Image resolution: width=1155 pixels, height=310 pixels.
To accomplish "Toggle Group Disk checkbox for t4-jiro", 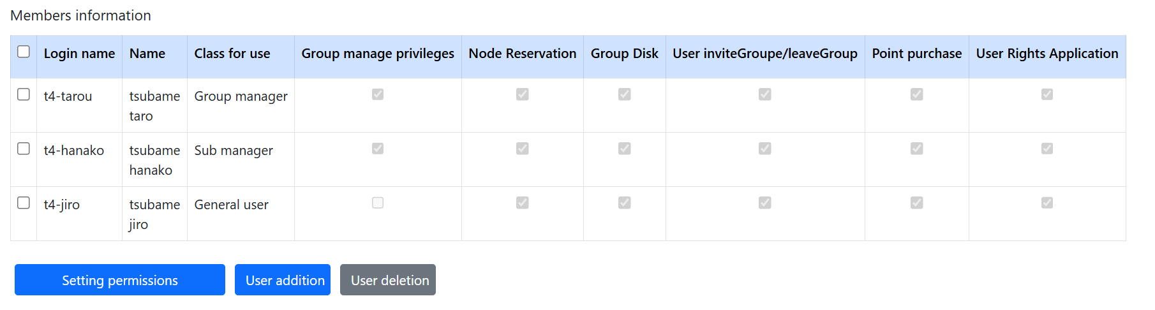I will click(625, 203).
